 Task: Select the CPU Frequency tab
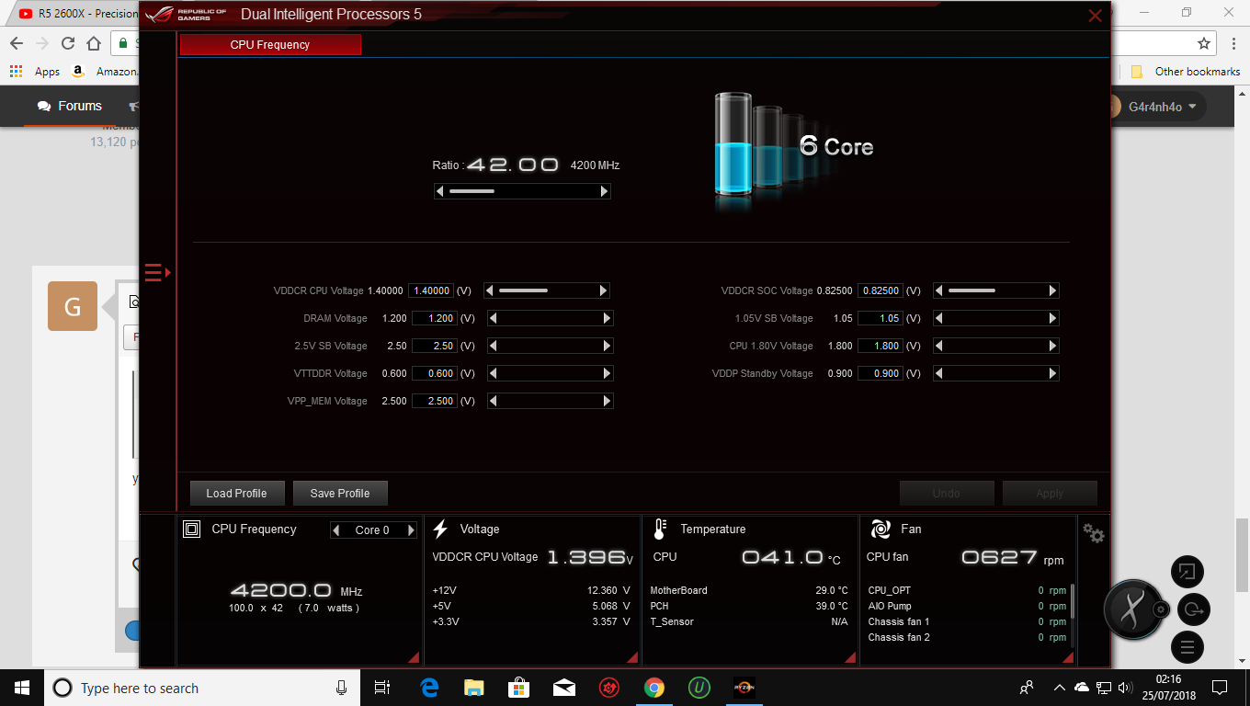(270, 44)
